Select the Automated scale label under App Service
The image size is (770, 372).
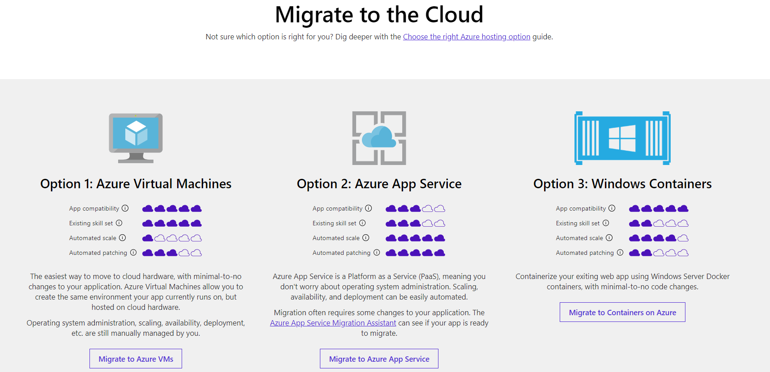[x=336, y=238]
